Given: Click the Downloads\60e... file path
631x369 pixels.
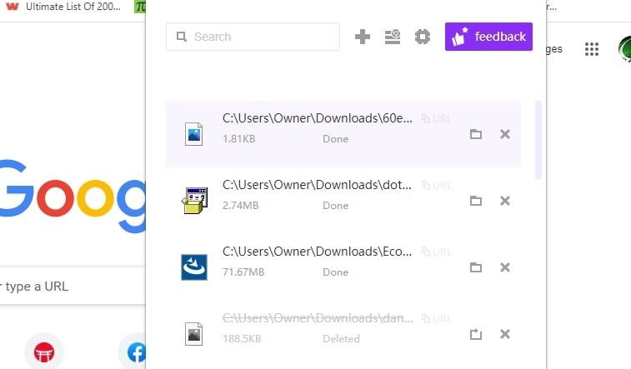Looking at the screenshot, I should (x=317, y=118).
